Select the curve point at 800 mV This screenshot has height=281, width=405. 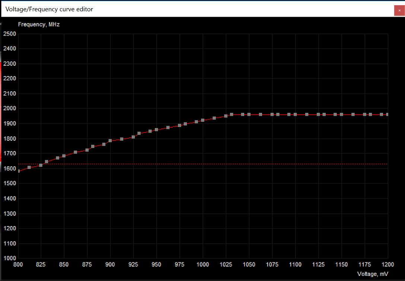point(19,171)
